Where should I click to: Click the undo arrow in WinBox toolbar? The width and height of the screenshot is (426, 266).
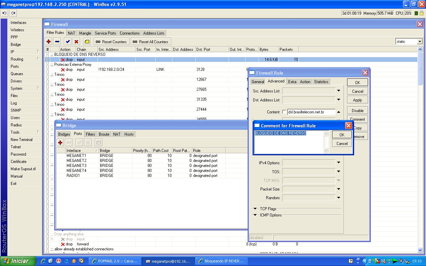pos(4,13)
